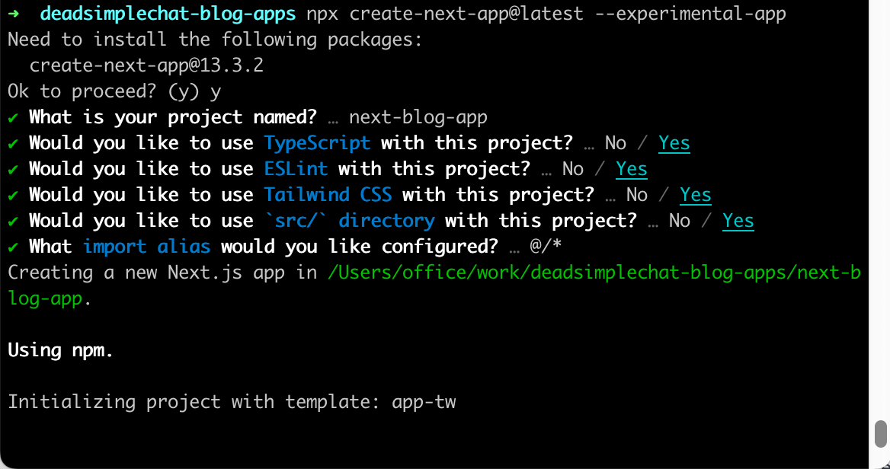This screenshot has height=469, width=890.
Task: Select 'No' for the ESLint question
Action: pyautogui.click(x=573, y=169)
